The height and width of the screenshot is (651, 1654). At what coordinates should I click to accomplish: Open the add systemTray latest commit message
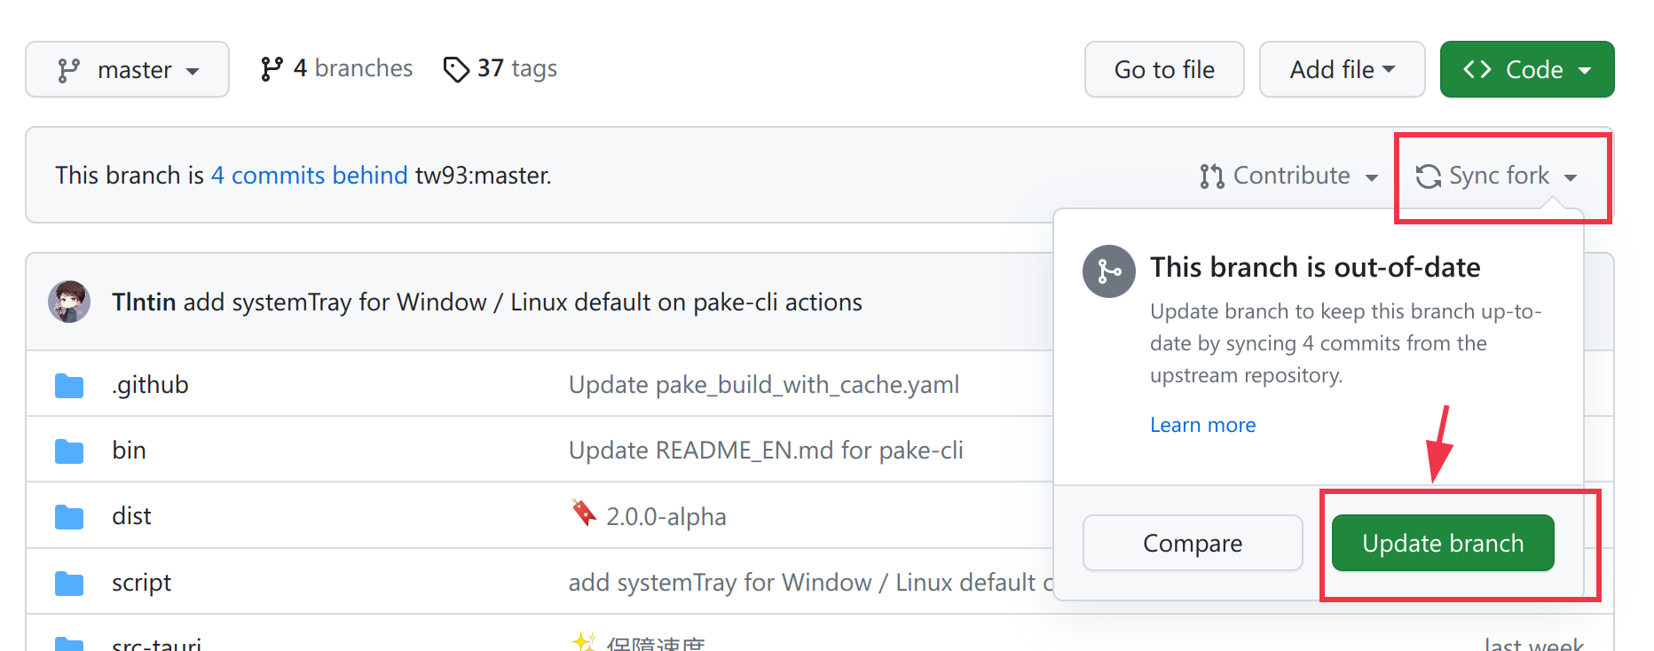click(523, 302)
